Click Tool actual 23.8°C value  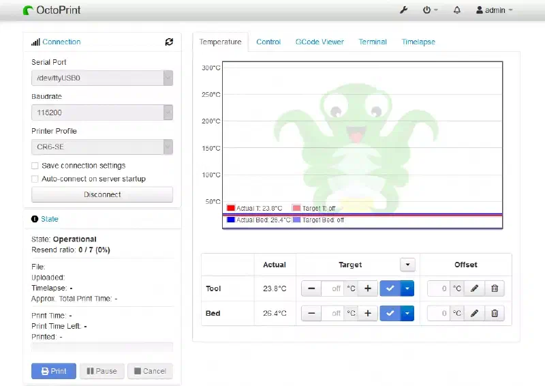275,288
